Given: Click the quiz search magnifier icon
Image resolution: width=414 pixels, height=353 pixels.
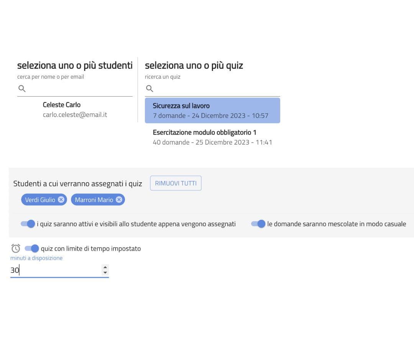Looking at the screenshot, I should pos(150,89).
